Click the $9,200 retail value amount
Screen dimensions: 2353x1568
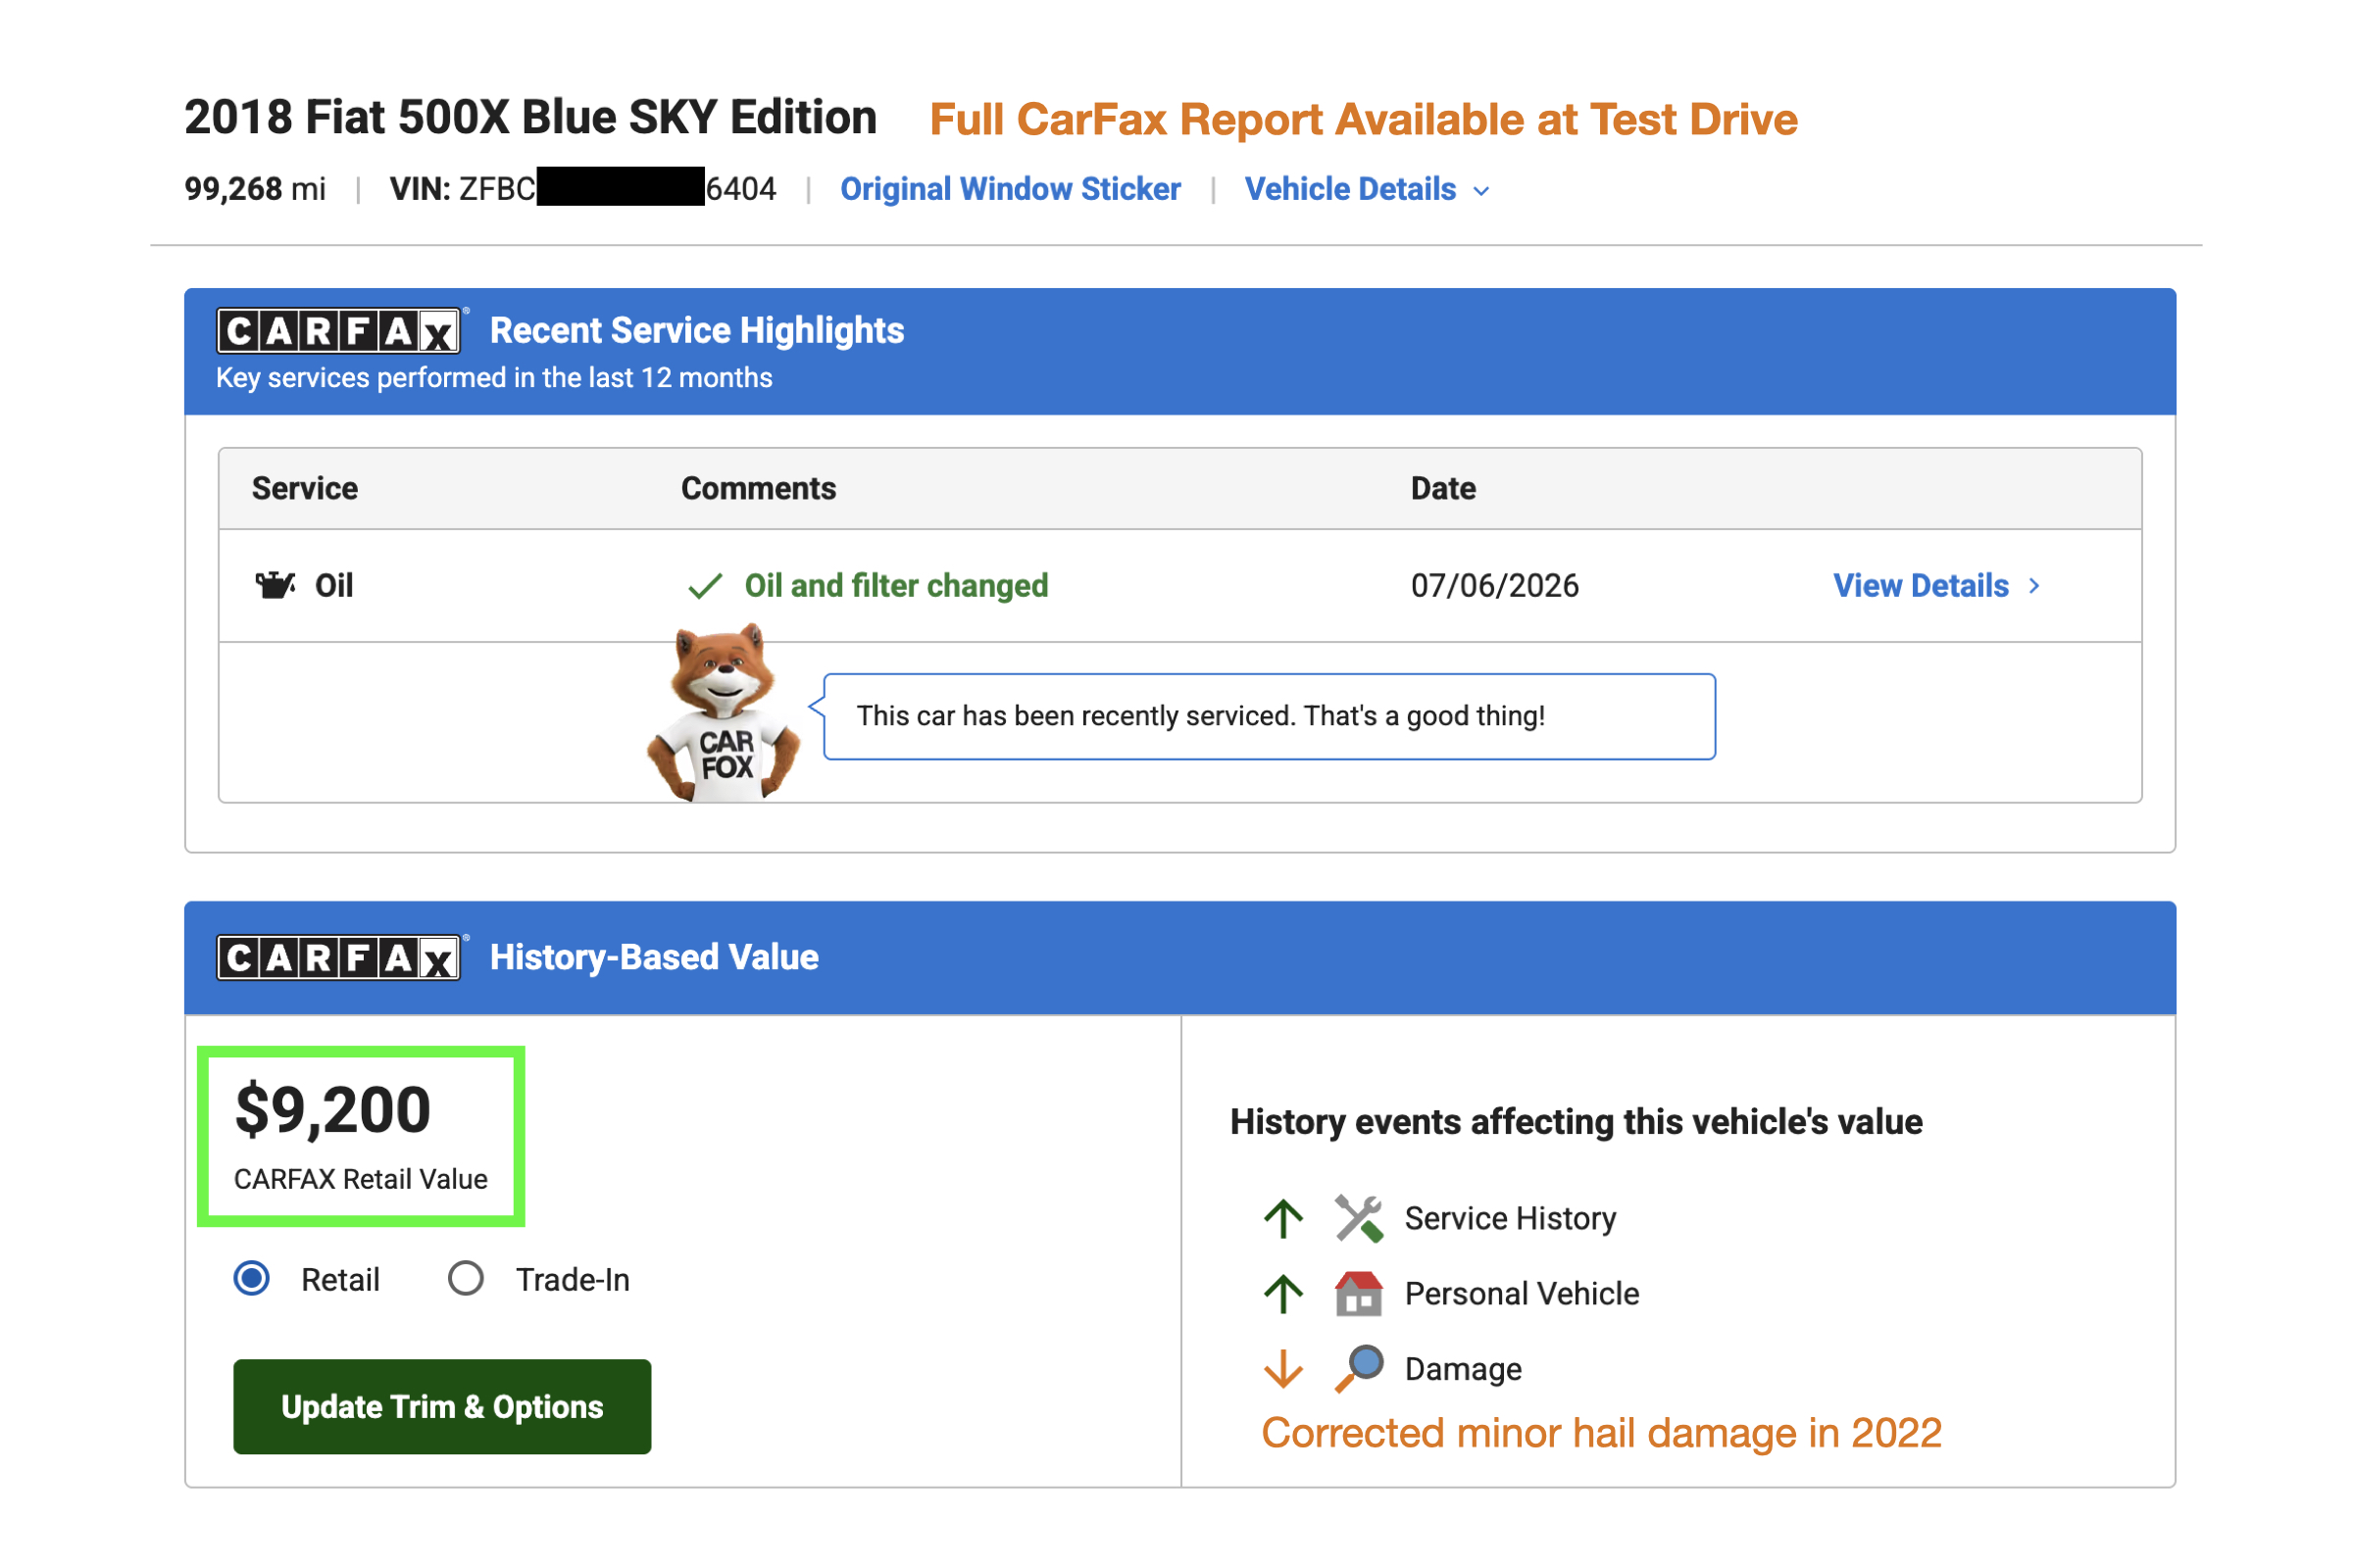(x=333, y=1111)
